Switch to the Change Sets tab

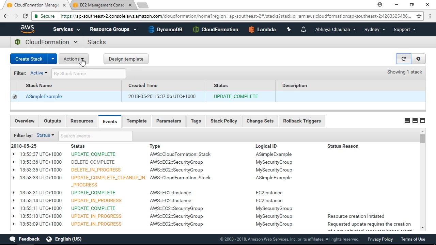(260, 121)
